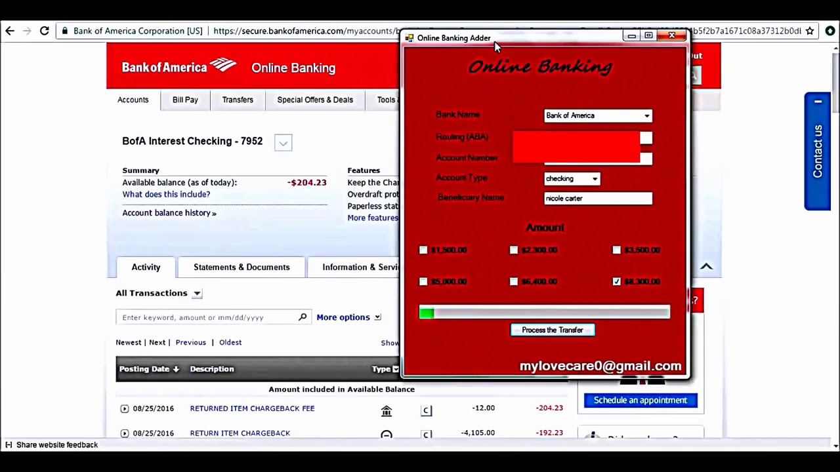Expand the RETURNED ITEM CHARGEBACK FEE row arrow
This screenshot has height=472, width=840.
click(x=125, y=408)
